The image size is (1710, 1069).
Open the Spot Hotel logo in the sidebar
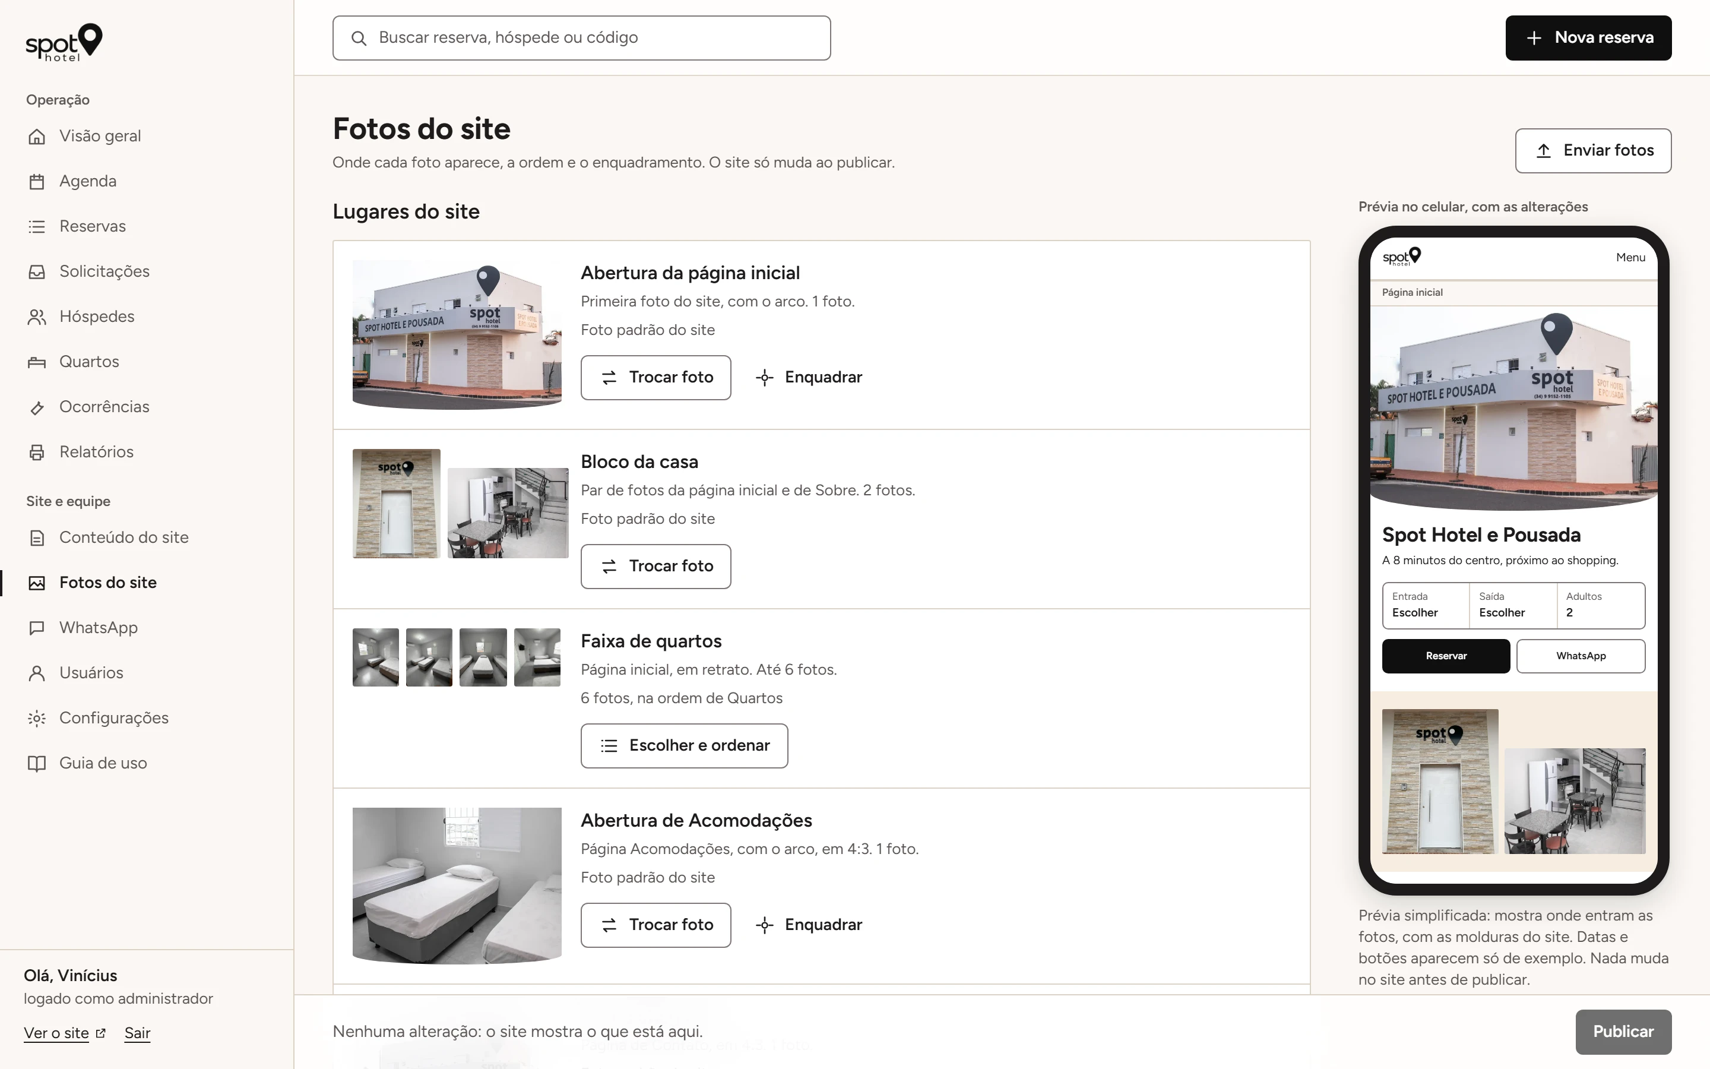click(64, 42)
